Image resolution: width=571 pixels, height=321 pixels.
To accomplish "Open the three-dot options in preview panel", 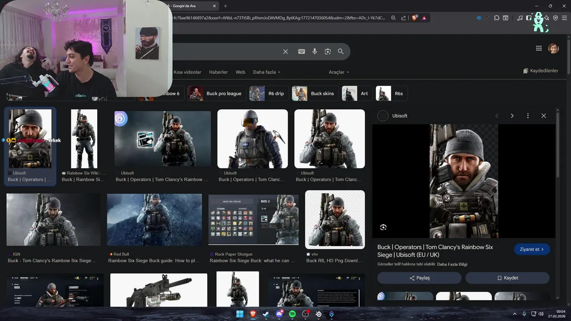I will point(528,116).
